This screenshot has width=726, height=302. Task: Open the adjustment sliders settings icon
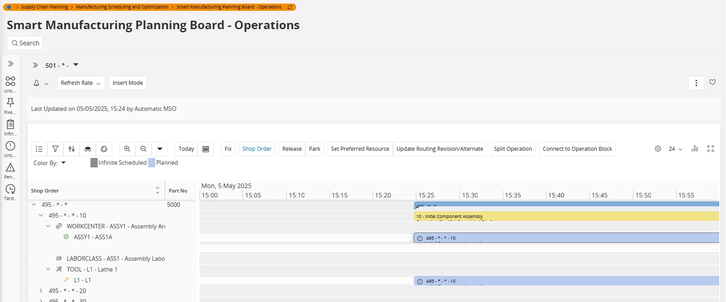[x=72, y=149]
